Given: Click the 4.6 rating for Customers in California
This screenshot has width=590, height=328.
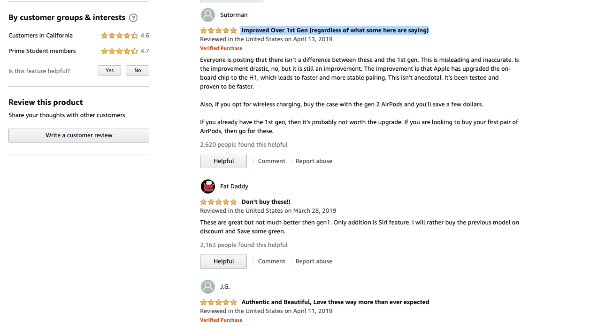Looking at the screenshot, I should 145,35.
